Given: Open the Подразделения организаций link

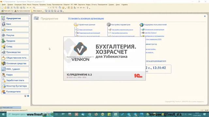Looking at the screenshot, I should 89,33.
